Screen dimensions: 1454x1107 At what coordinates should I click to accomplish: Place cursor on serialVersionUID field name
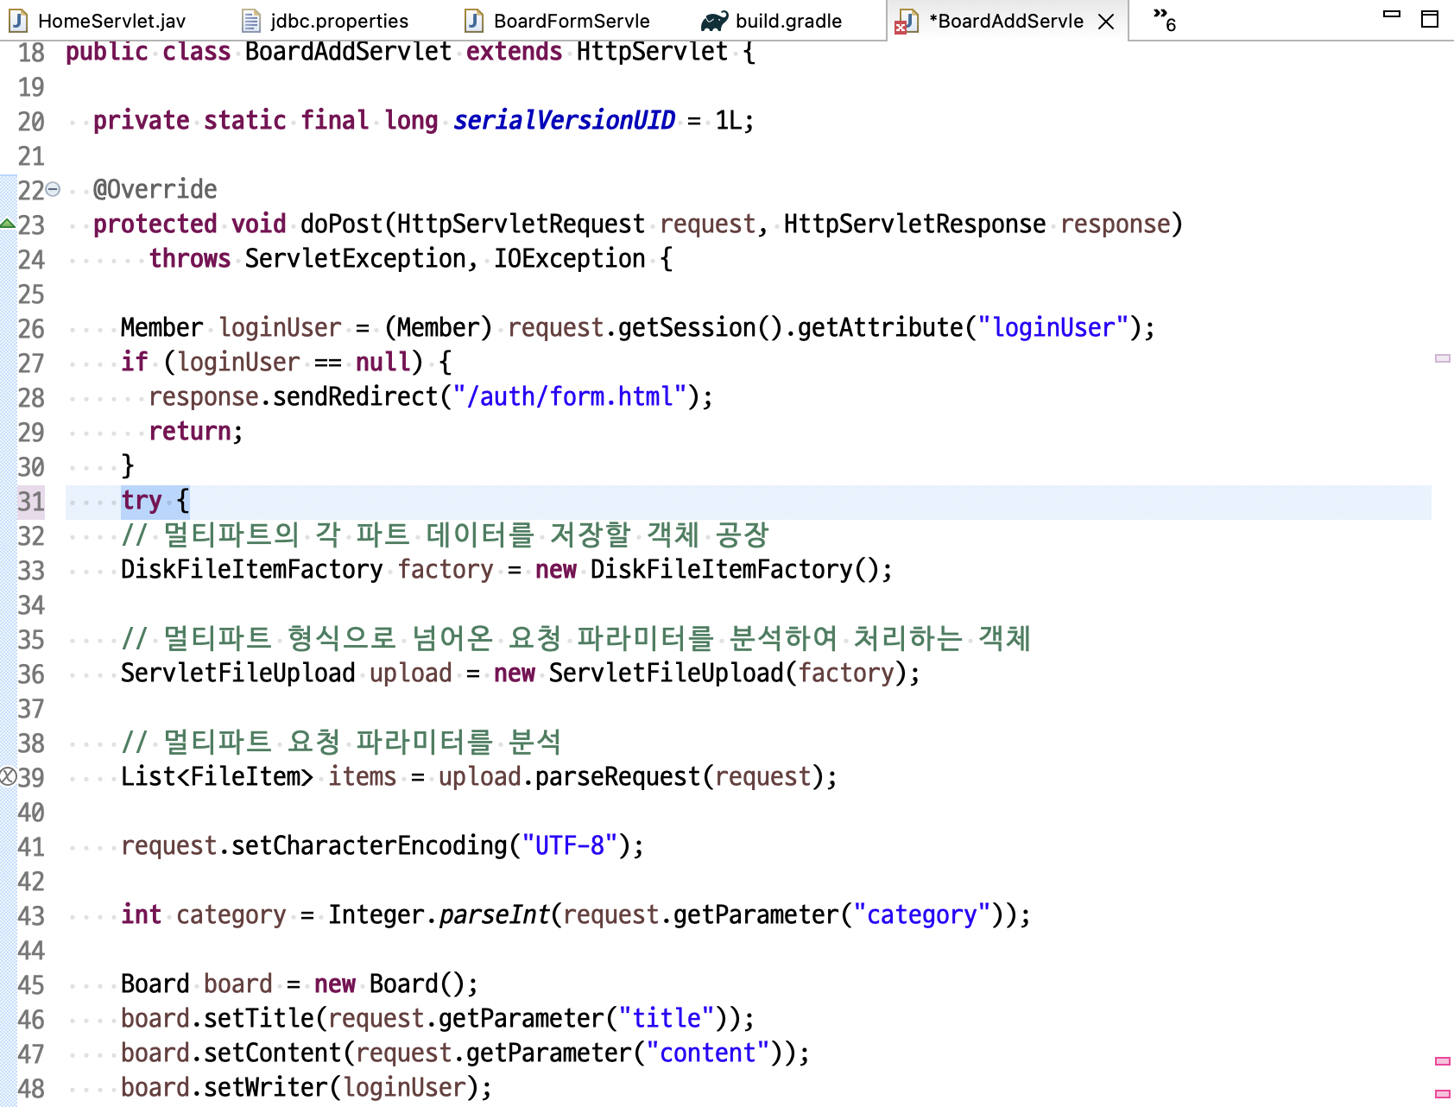pos(565,120)
